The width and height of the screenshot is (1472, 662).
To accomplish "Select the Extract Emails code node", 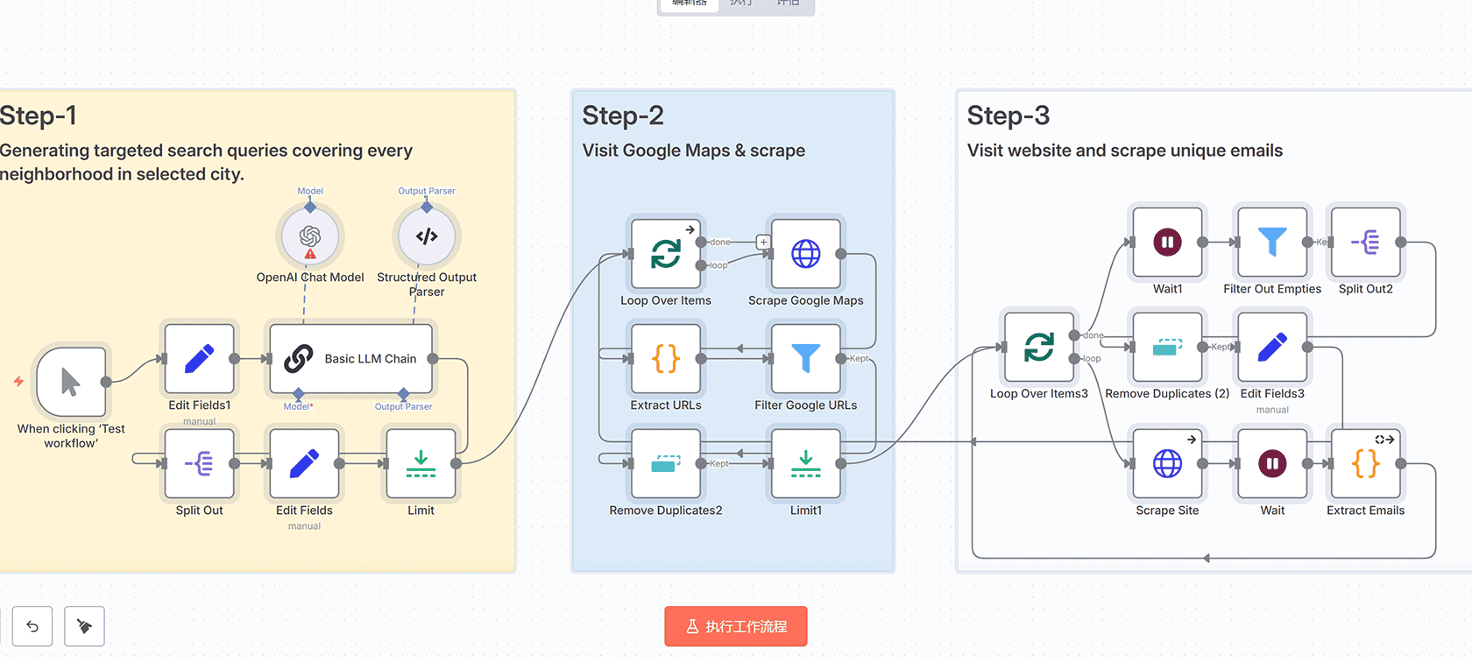I will click(1365, 464).
